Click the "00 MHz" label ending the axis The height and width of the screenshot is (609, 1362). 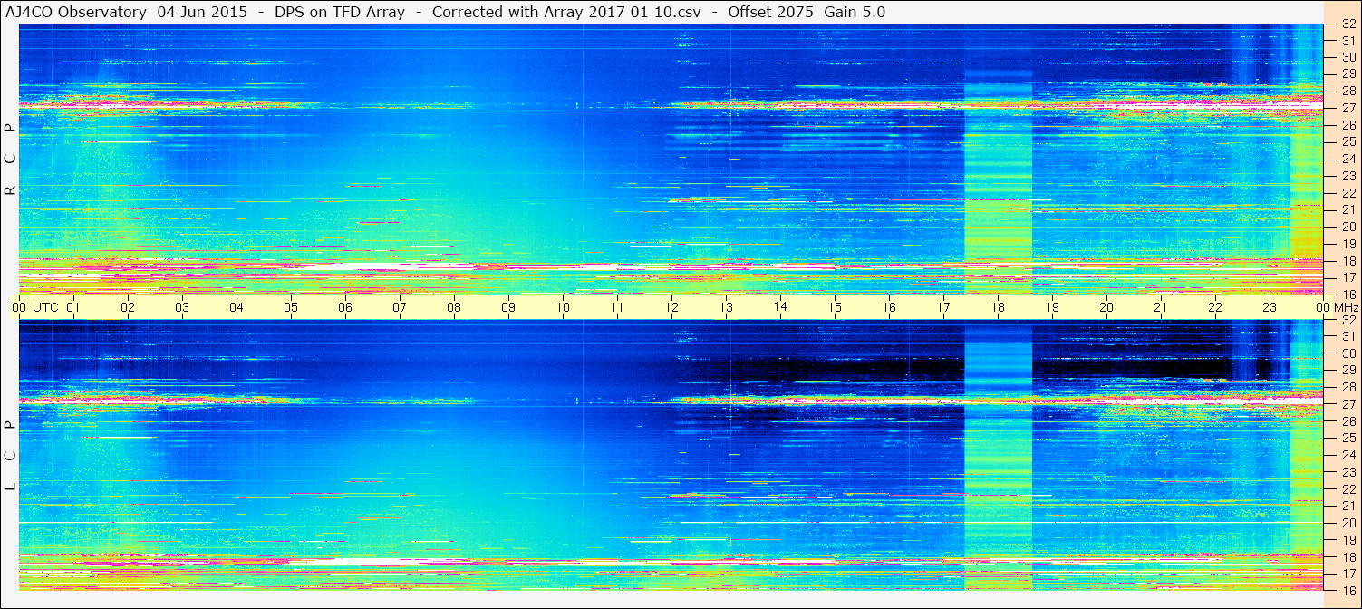pos(1336,307)
